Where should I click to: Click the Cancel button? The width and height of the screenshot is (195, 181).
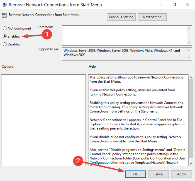(x=158, y=174)
